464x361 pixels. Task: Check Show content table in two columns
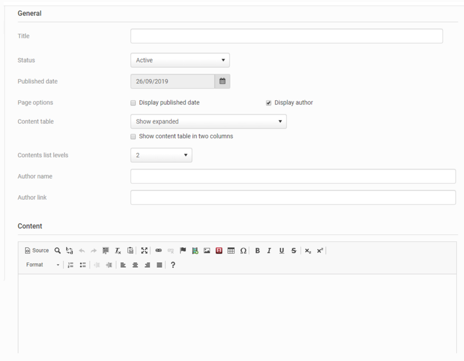[134, 137]
